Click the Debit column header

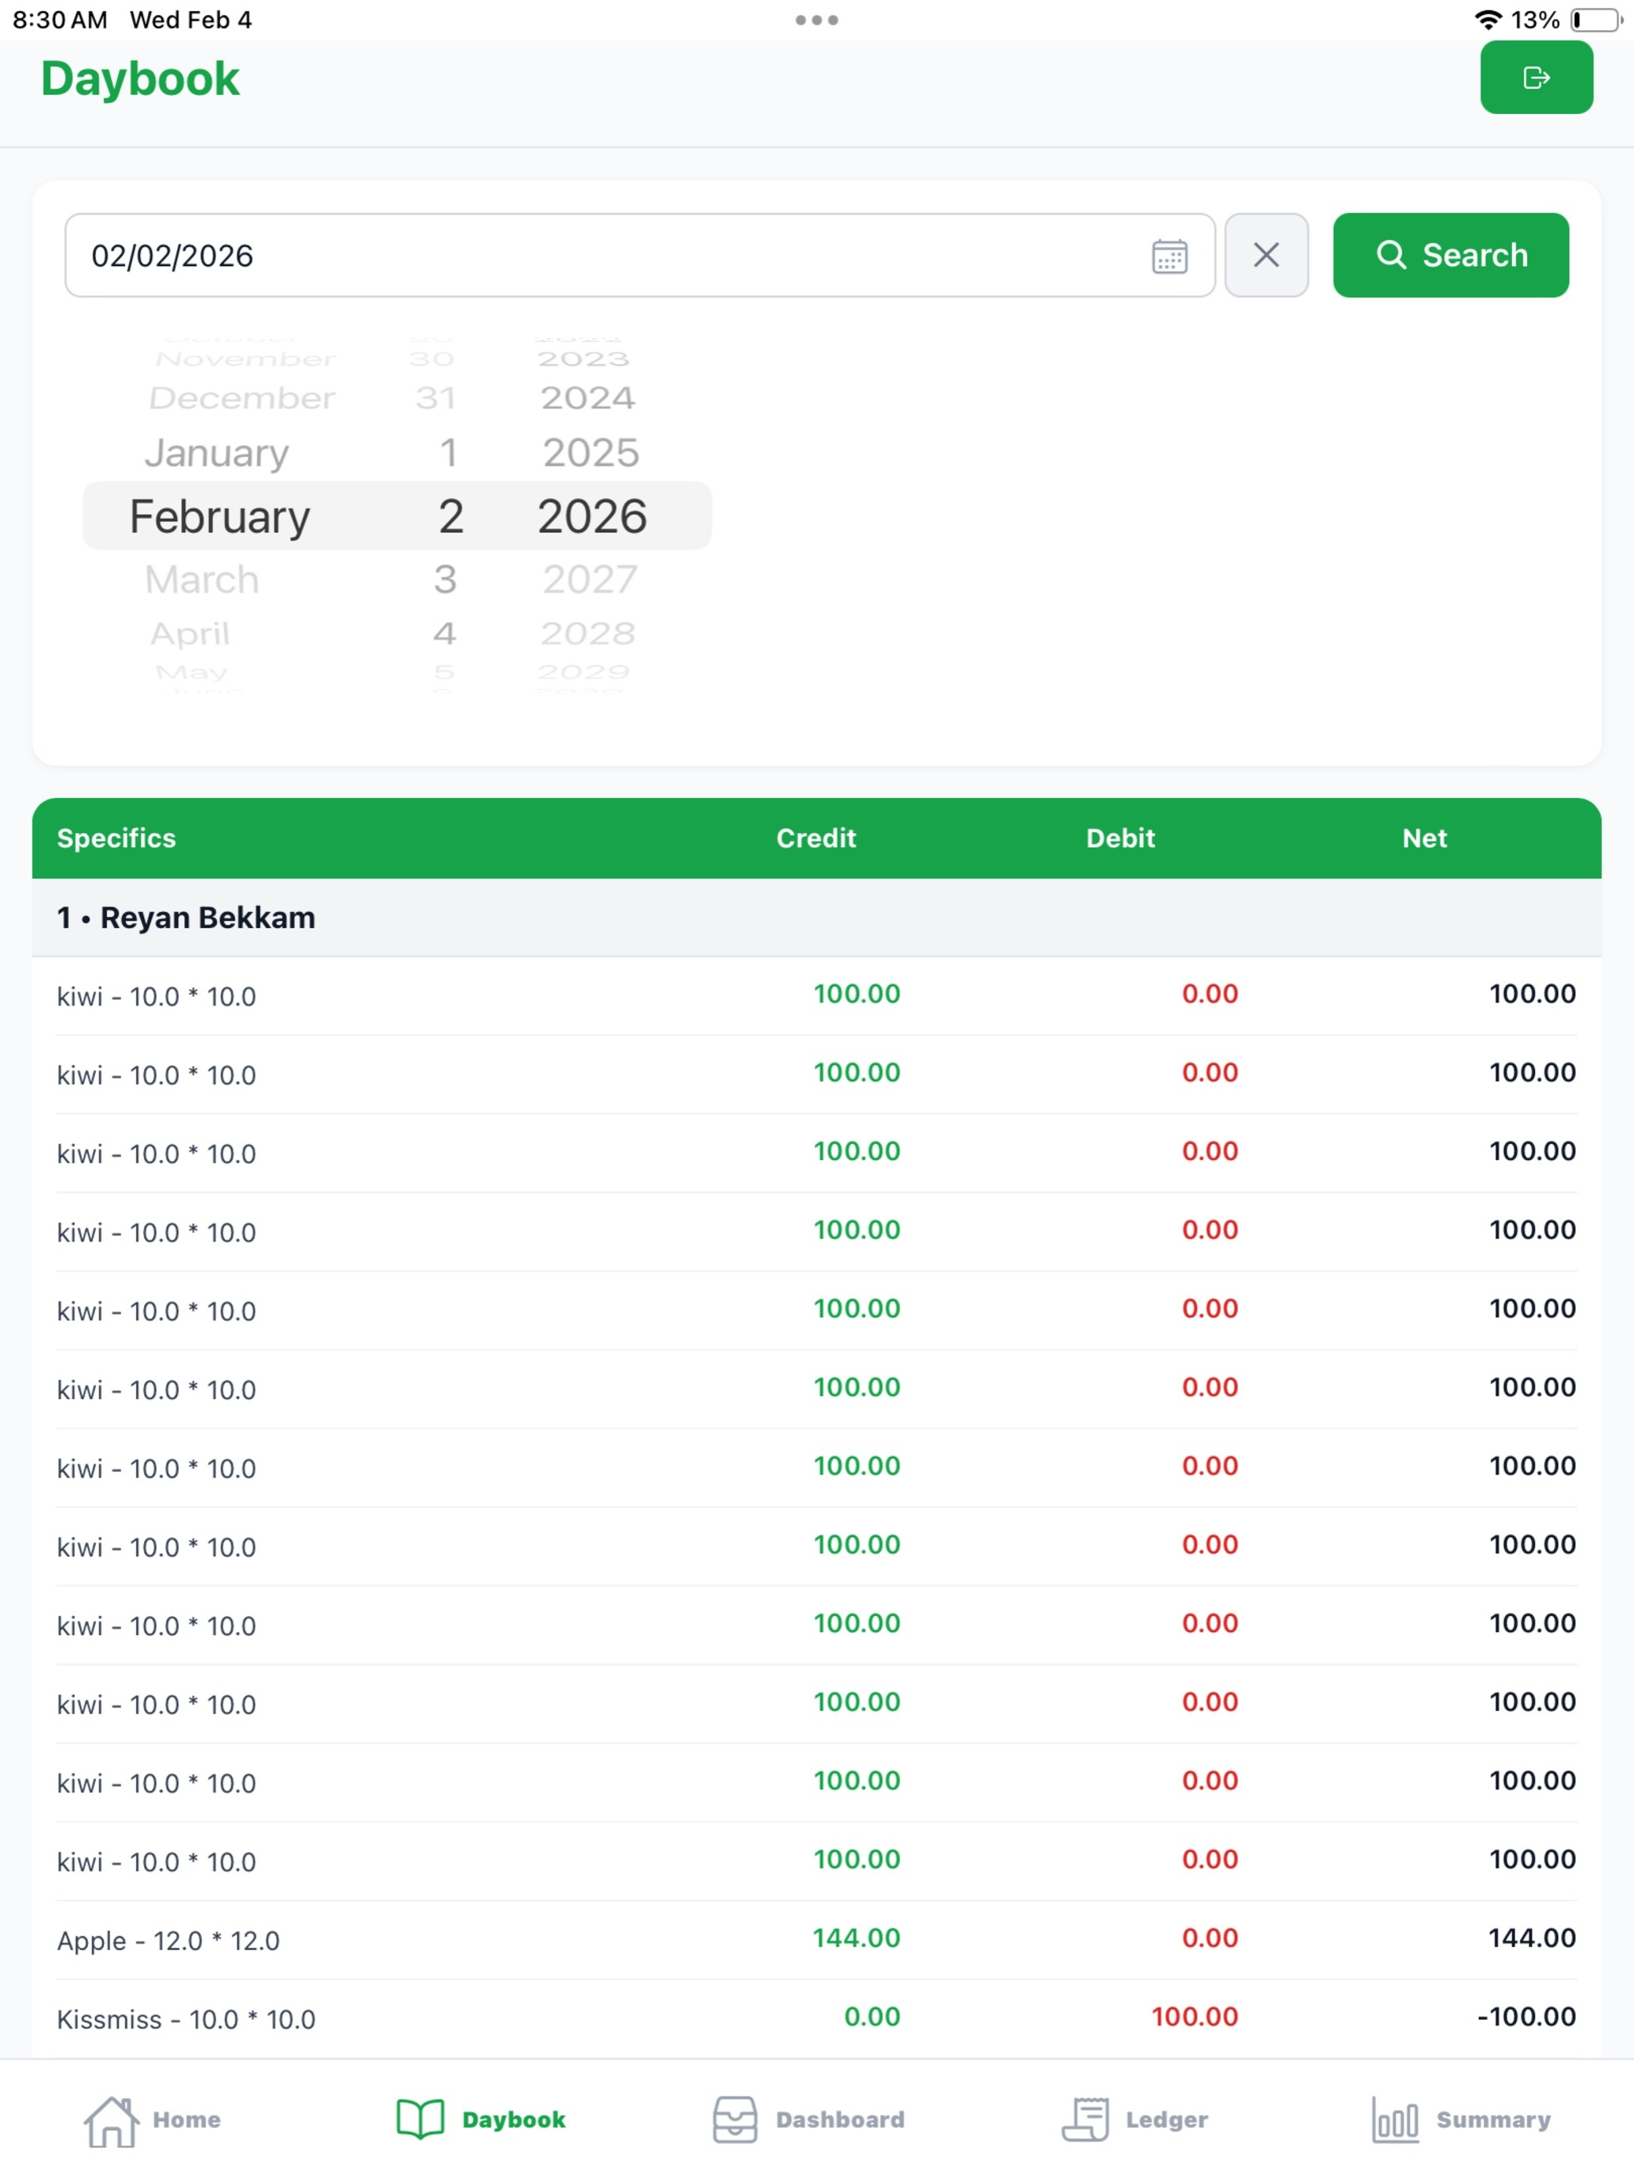[x=1120, y=839]
